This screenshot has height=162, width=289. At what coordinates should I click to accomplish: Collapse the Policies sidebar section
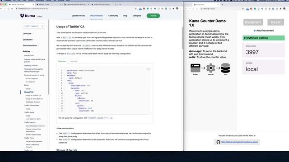(28, 51)
